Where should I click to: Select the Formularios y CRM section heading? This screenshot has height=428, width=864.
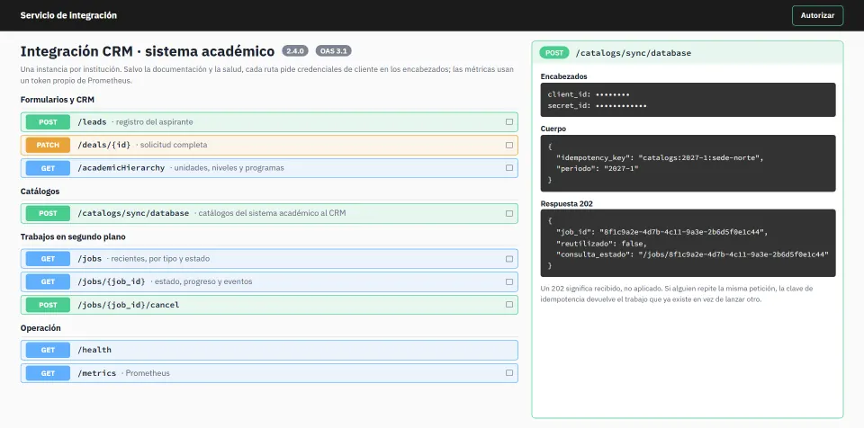(x=58, y=100)
